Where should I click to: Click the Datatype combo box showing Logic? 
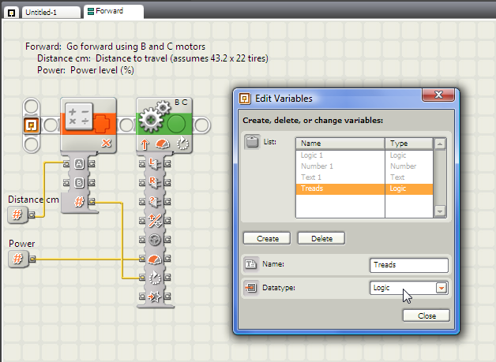(408, 288)
